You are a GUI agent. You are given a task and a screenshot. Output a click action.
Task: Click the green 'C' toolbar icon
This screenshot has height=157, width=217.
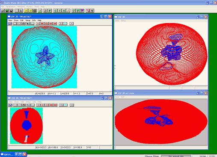click(x=55, y=11)
